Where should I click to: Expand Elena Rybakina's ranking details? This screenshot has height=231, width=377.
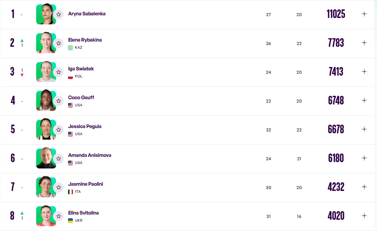pos(364,43)
